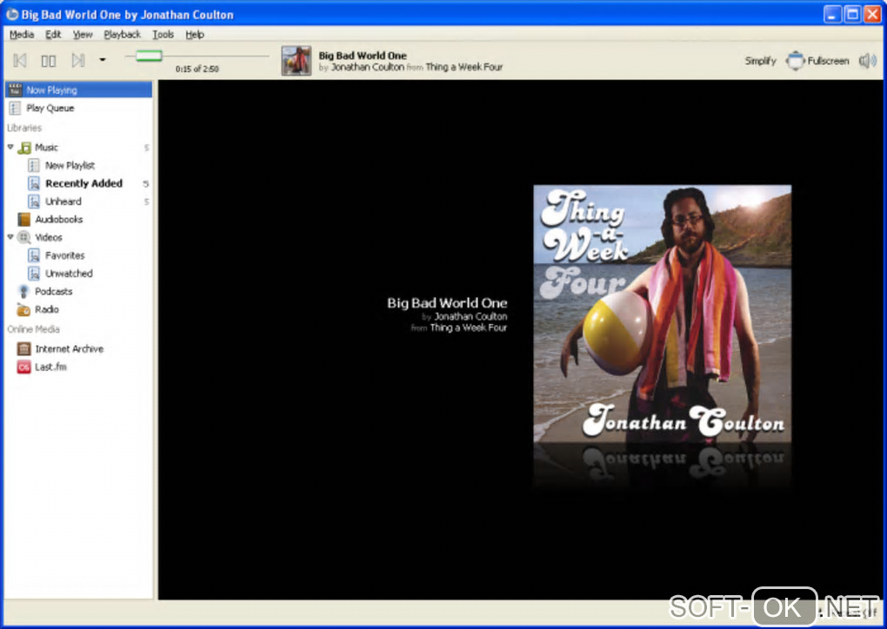Click the Podcasts microphone icon
The height and width of the screenshot is (629, 887).
coord(23,292)
